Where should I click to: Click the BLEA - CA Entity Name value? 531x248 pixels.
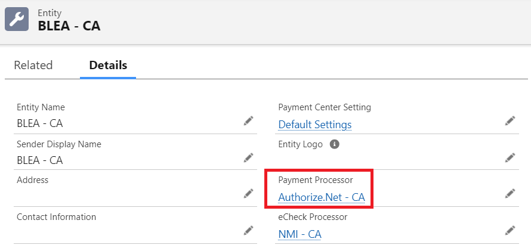point(40,124)
